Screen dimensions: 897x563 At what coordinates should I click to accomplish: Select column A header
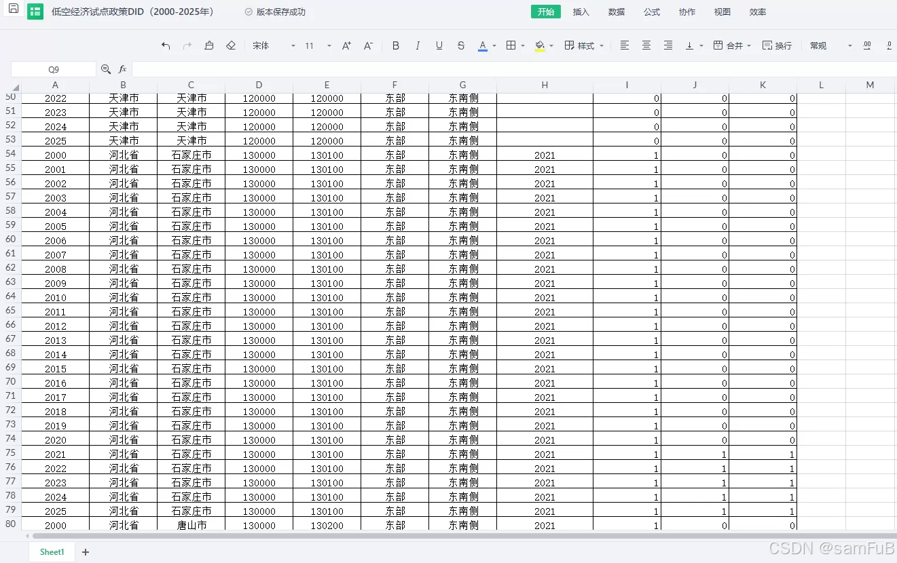tap(55, 85)
